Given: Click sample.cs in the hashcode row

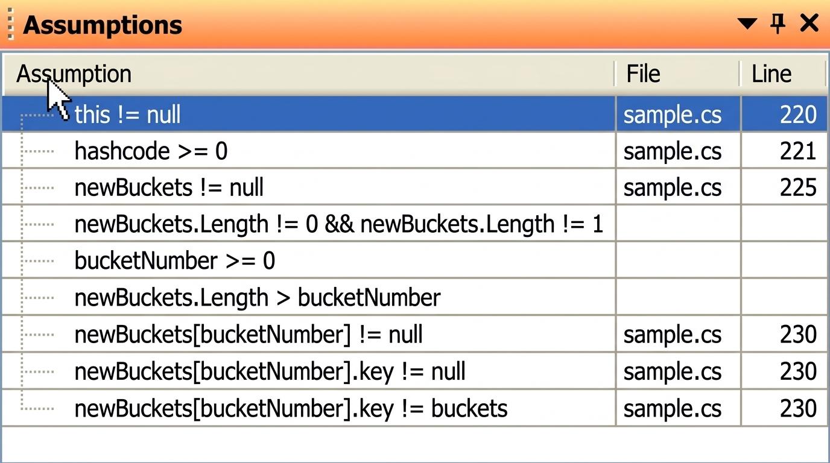Looking at the screenshot, I should pyautogui.click(x=672, y=151).
